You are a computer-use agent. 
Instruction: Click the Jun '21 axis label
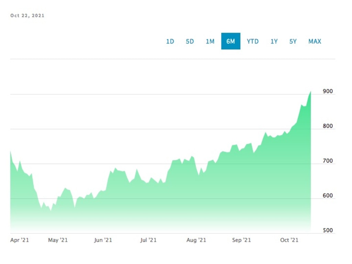point(103,240)
